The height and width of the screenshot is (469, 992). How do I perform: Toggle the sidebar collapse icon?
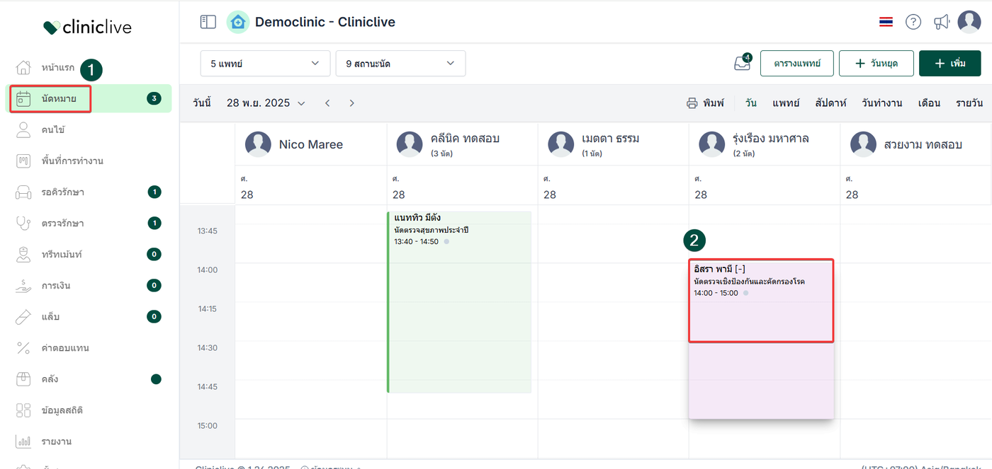coord(208,22)
